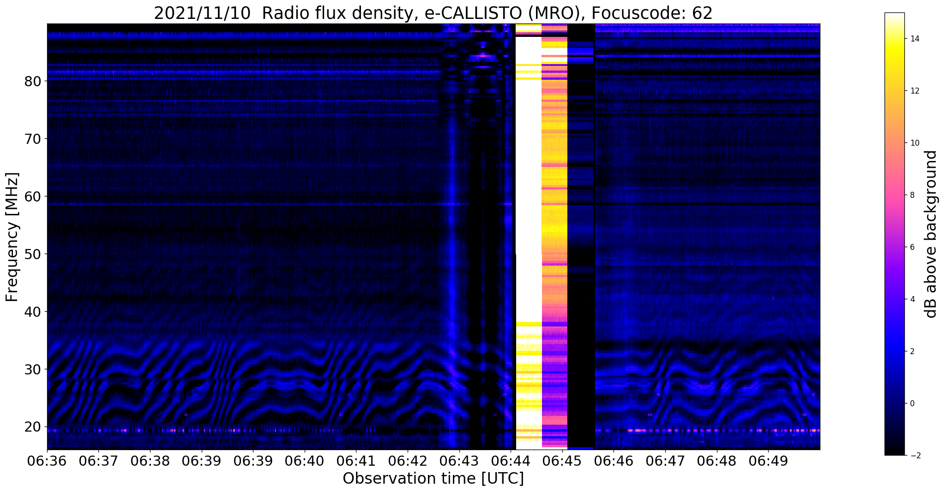
Task: Click the 20 MHz frequency tick label
Action: pos(33,427)
